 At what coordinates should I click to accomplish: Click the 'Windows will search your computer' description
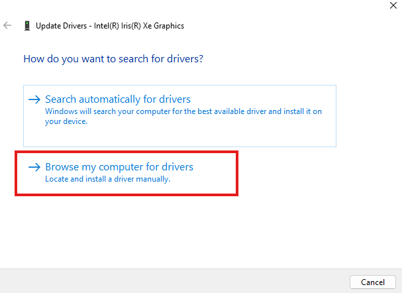(x=183, y=111)
